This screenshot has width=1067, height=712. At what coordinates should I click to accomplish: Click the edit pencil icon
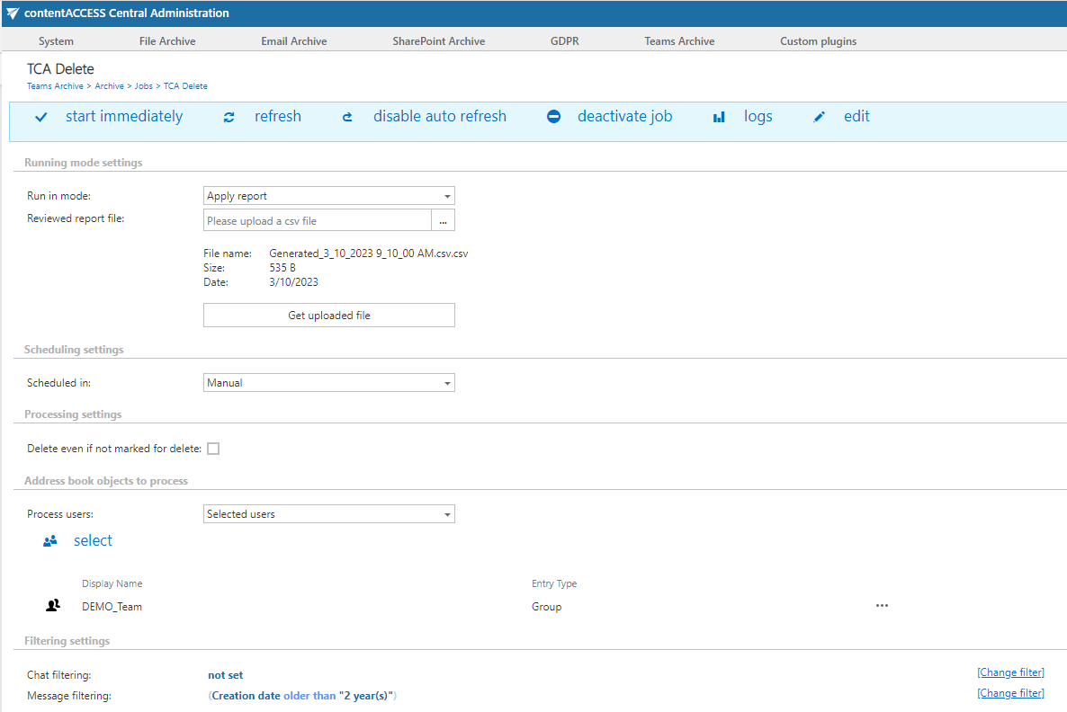coord(819,117)
